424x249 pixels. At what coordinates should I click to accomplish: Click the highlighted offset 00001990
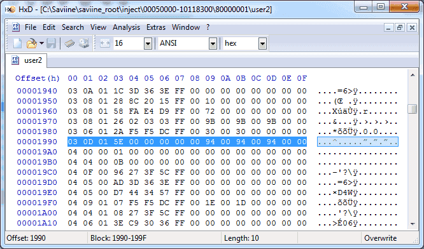click(37, 142)
